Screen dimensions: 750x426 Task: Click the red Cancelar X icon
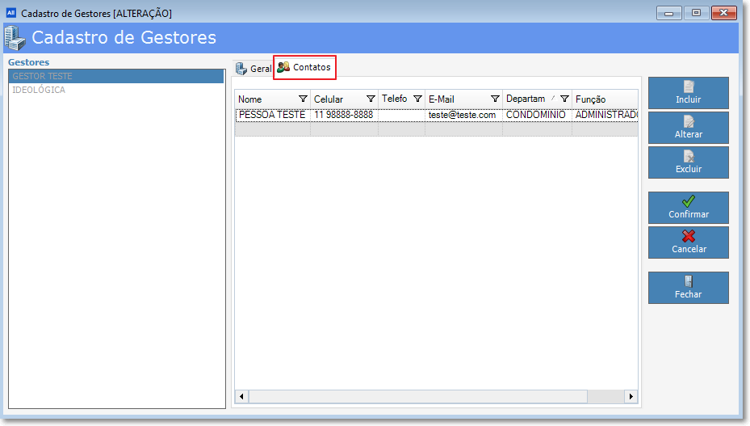point(688,236)
